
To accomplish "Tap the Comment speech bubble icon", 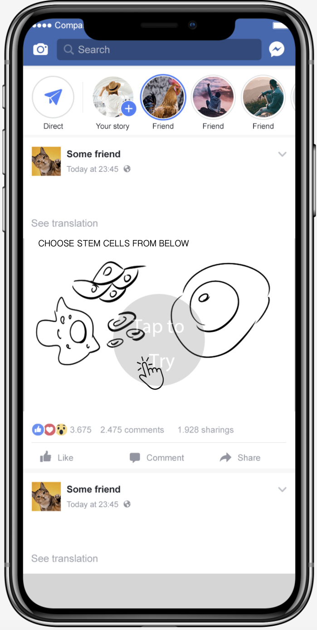I will click(135, 458).
